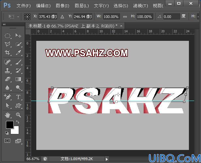Open the 滤镜(T) menu
This screenshot has height=163, width=201.
pyautogui.click(x=141, y=6)
